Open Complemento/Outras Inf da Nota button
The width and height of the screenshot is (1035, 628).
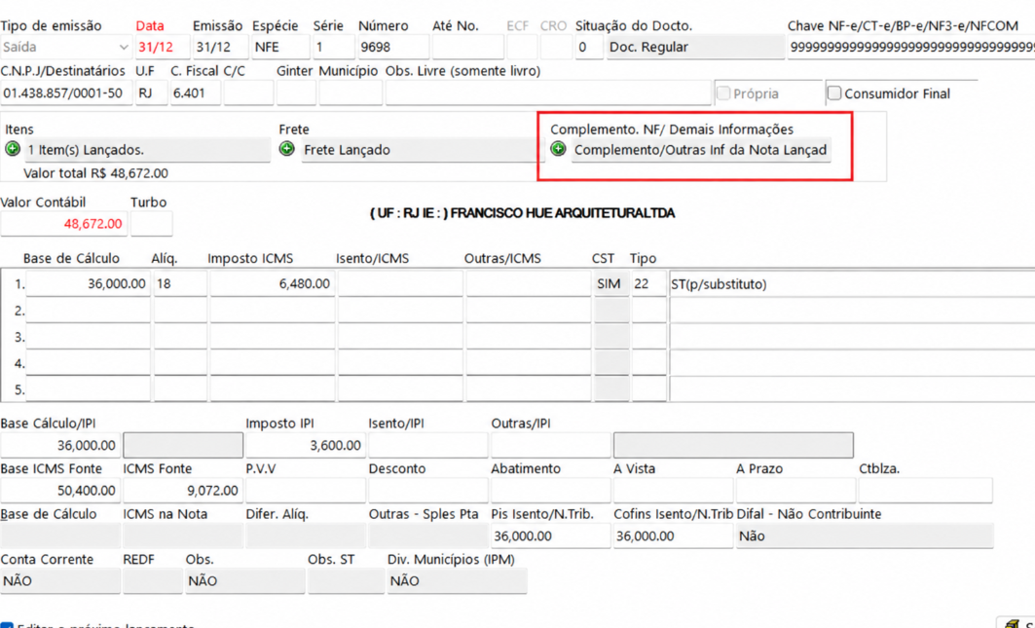(x=700, y=150)
